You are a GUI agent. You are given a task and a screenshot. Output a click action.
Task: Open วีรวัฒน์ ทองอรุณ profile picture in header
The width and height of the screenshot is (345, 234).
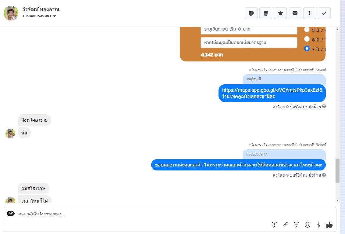(11, 13)
